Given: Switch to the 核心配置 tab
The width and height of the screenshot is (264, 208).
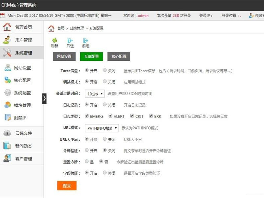Looking at the screenshot, I should [x=119, y=56].
